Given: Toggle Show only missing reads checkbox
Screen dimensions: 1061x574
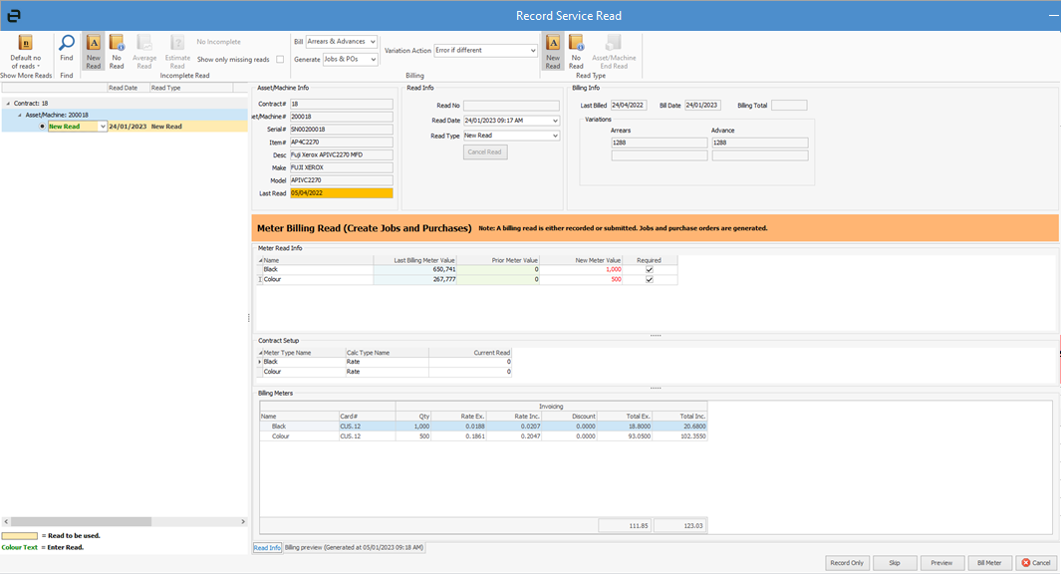Looking at the screenshot, I should point(280,60).
